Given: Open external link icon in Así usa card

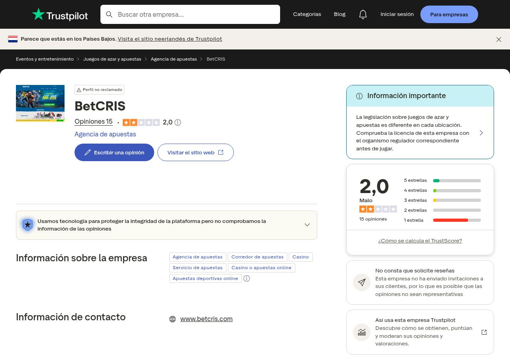Looking at the screenshot, I should (484, 332).
